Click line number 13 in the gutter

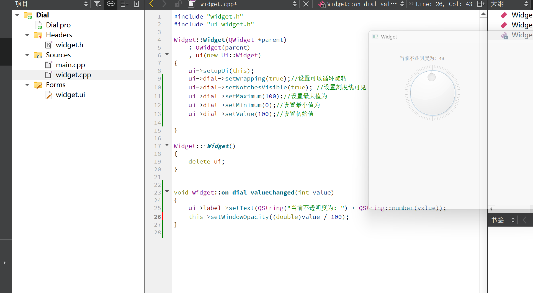(157, 114)
